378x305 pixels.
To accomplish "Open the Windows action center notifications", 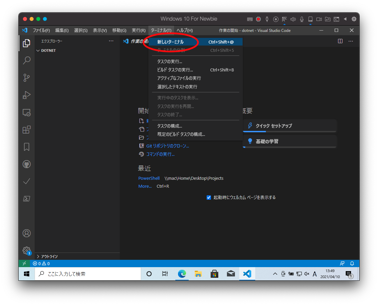I will 349,274.
